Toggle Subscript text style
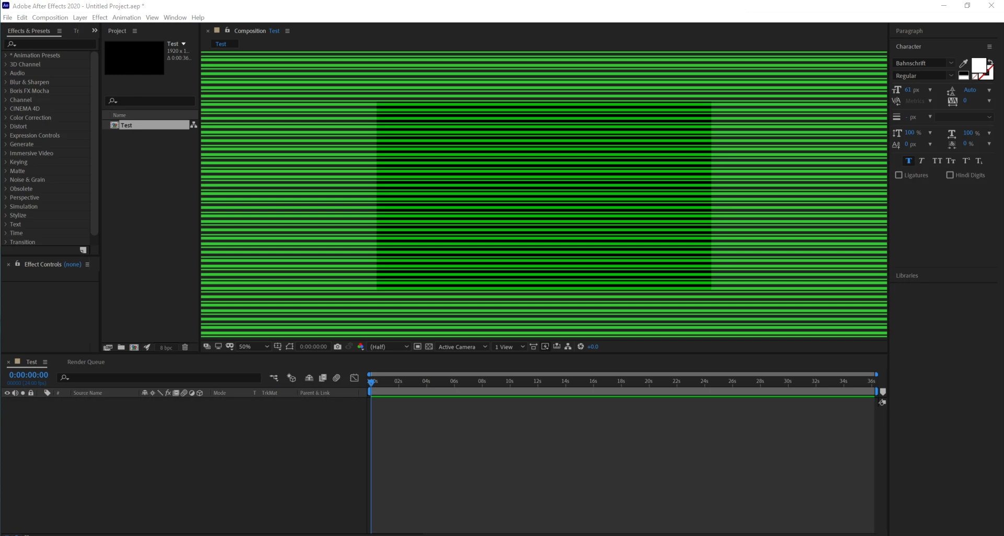The width and height of the screenshot is (1004, 536). tap(979, 161)
